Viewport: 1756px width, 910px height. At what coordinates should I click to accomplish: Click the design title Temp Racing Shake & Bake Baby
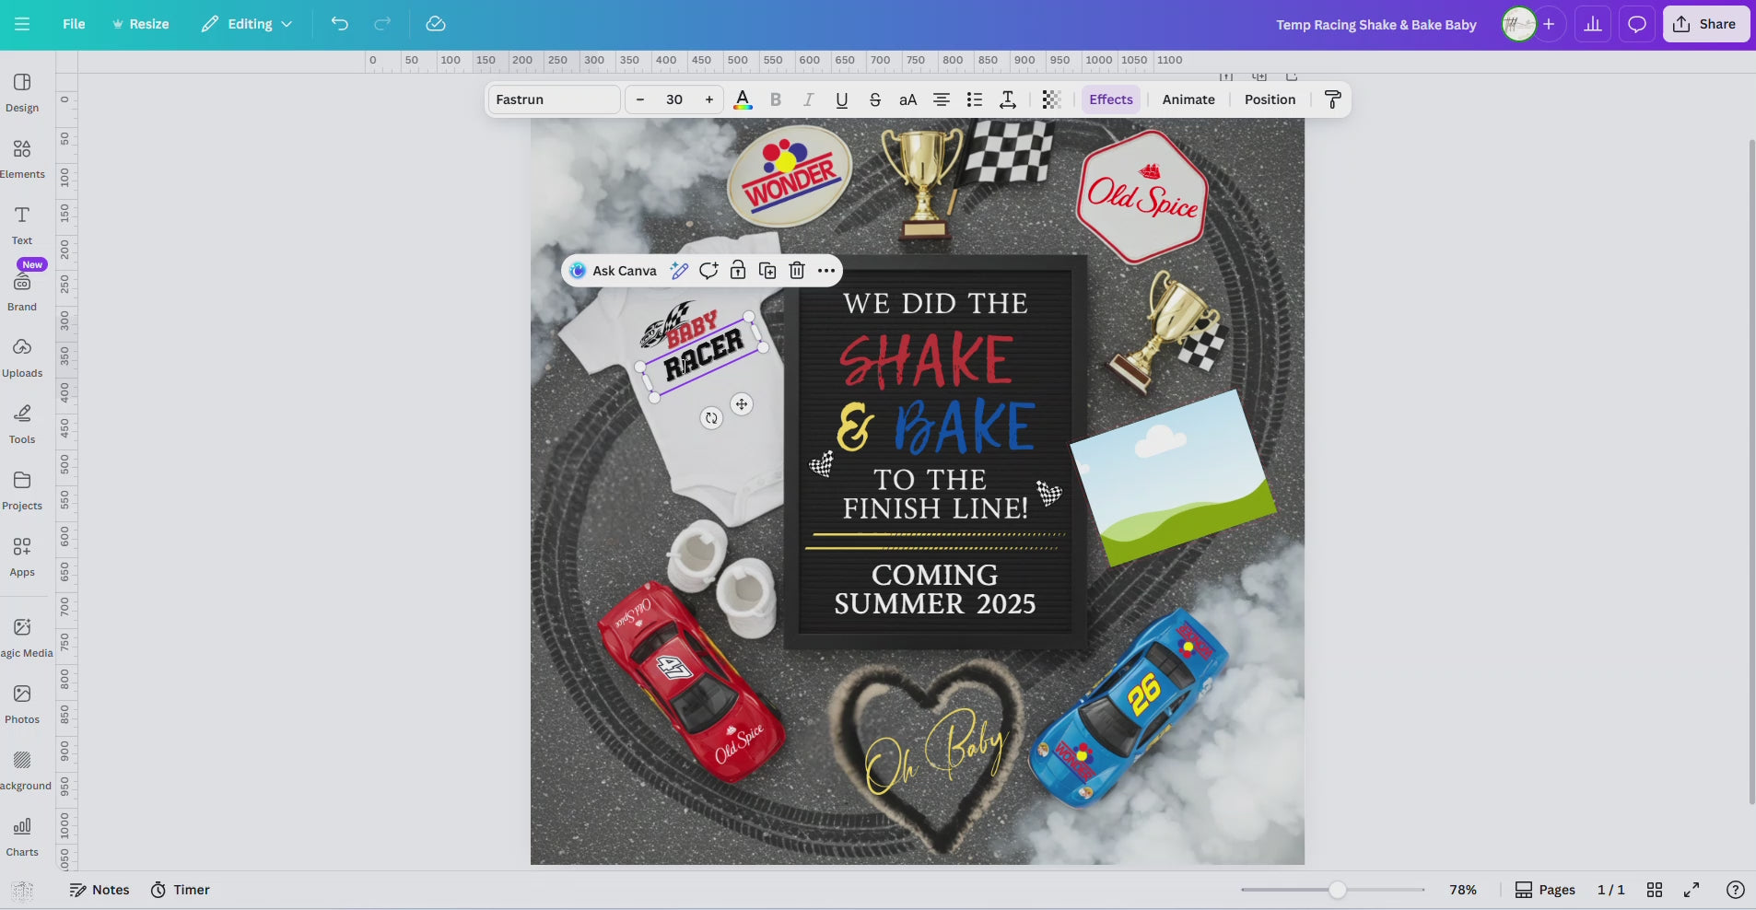coord(1376,25)
